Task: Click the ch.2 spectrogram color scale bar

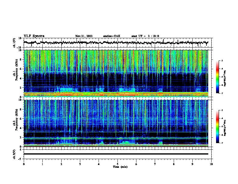Action: coord(218,127)
